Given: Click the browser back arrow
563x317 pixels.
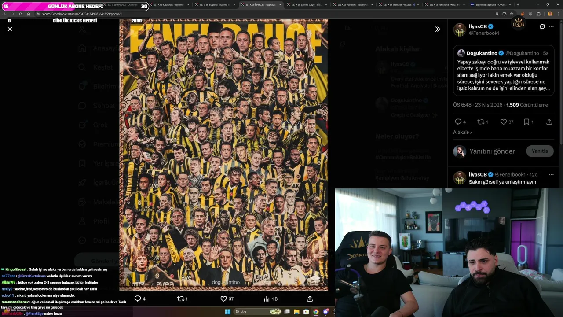Looking at the screenshot, I should (5, 14).
